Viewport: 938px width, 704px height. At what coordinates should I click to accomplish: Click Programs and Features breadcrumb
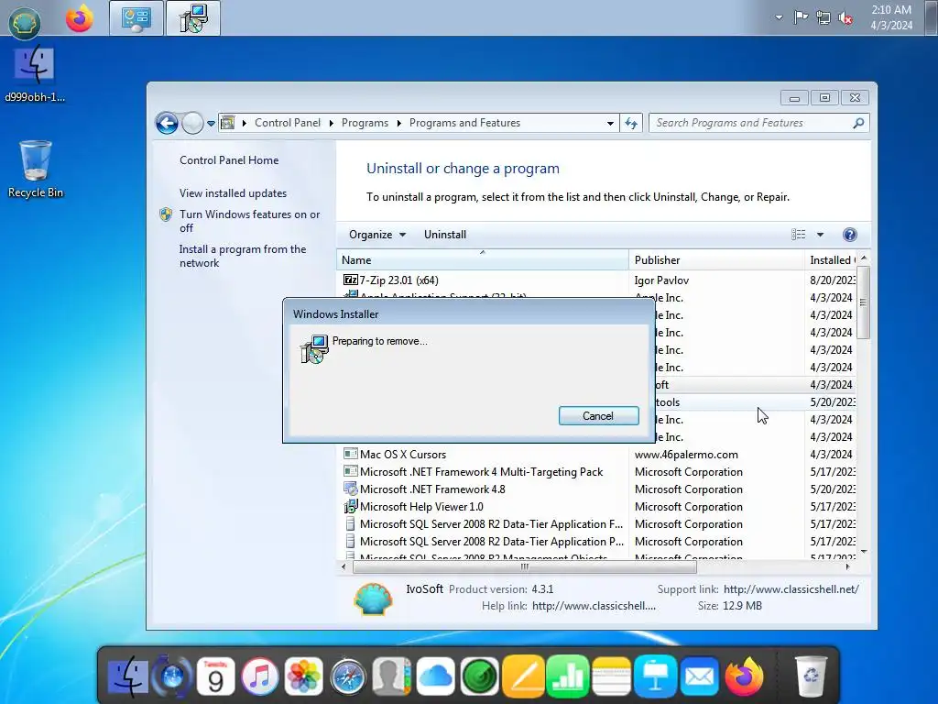pyautogui.click(x=464, y=123)
